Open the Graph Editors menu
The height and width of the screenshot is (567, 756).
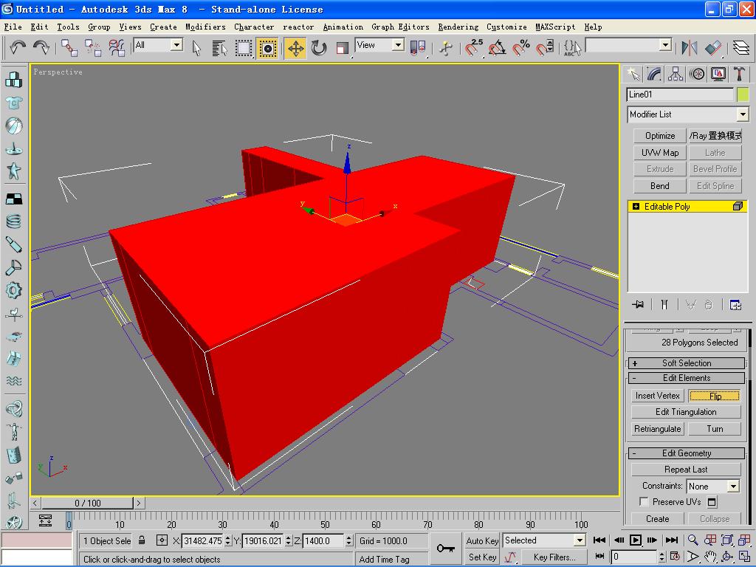[400, 27]
